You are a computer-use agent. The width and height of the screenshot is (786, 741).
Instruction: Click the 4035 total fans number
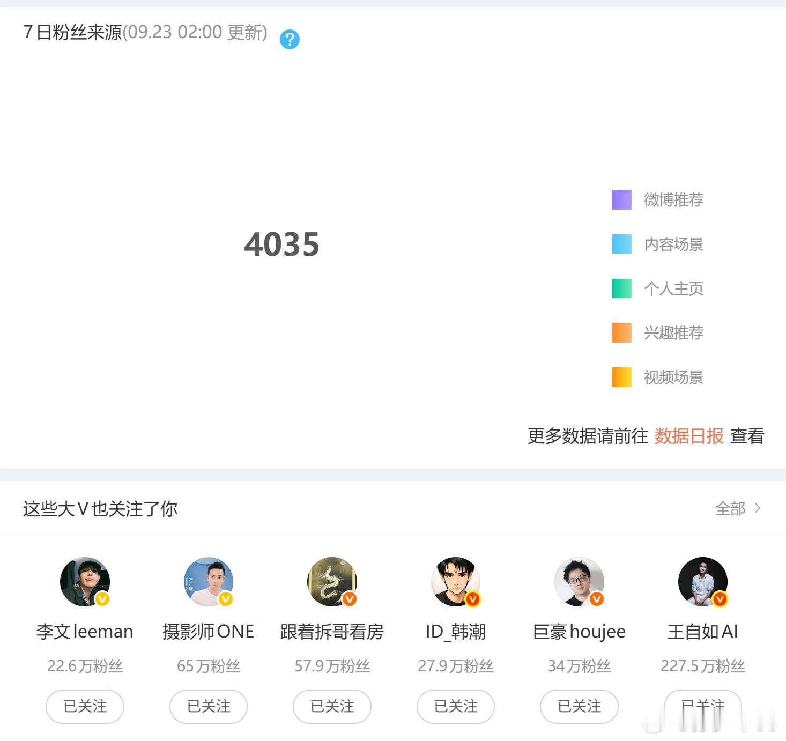[281, 244]
